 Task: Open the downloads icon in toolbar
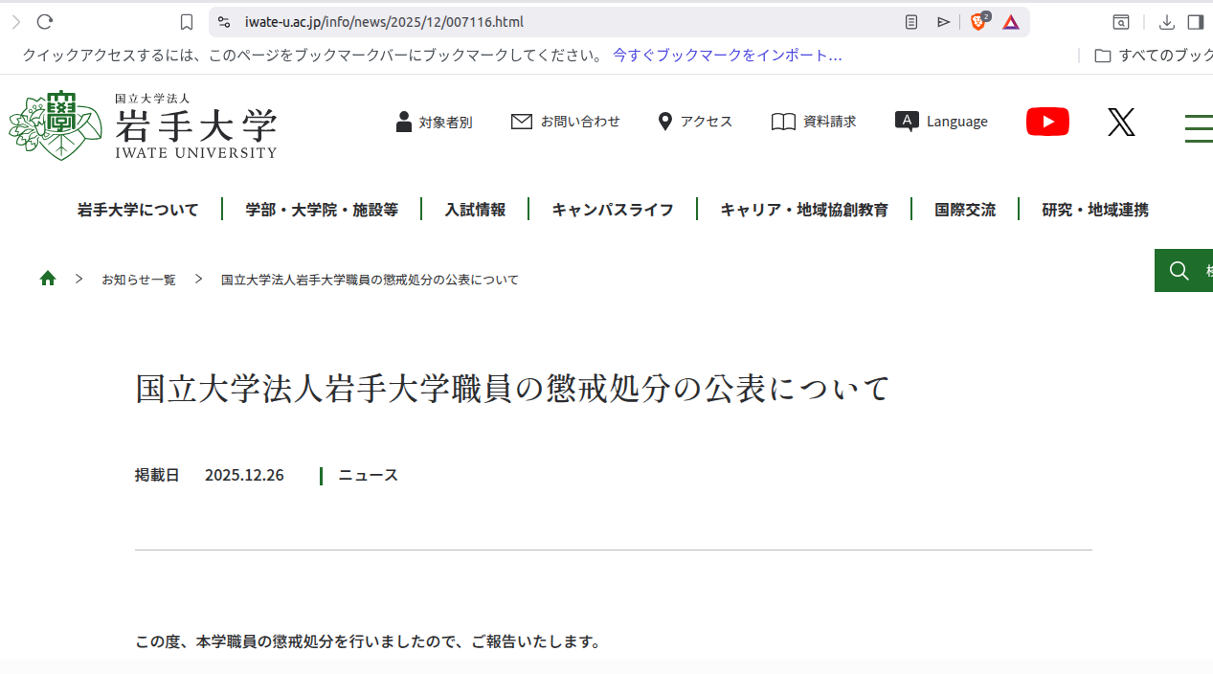1166,22
